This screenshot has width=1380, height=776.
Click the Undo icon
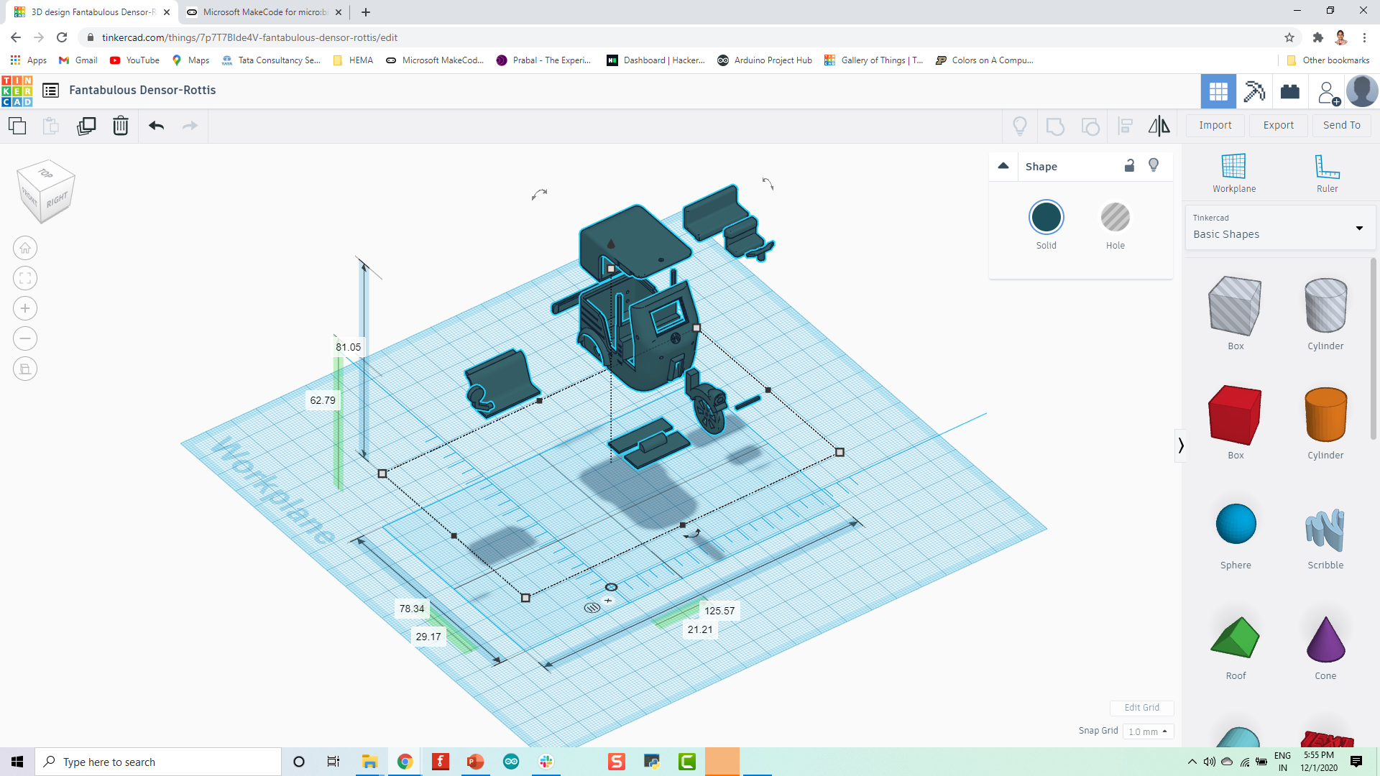point(155,124)
